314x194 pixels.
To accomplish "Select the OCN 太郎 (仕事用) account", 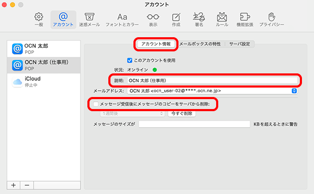I will point(43,65).
